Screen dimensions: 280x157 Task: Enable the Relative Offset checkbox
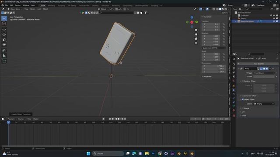[243, 81]
